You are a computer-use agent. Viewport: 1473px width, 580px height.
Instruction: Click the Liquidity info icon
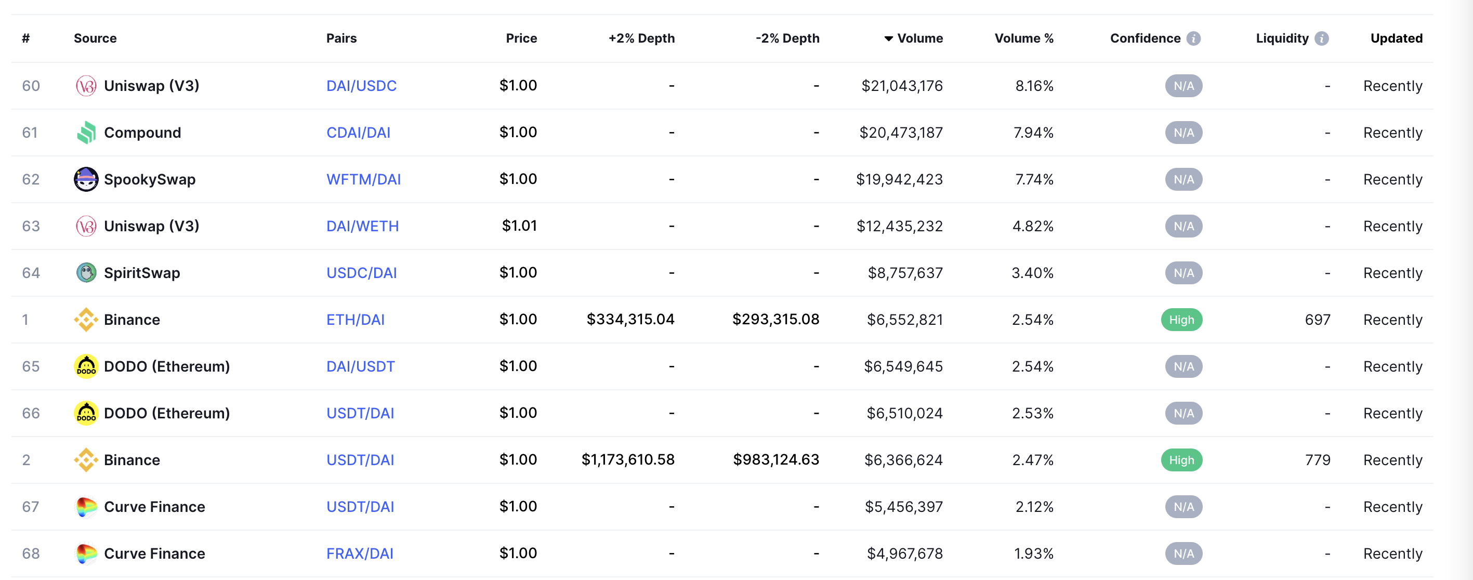(1321, 38)
